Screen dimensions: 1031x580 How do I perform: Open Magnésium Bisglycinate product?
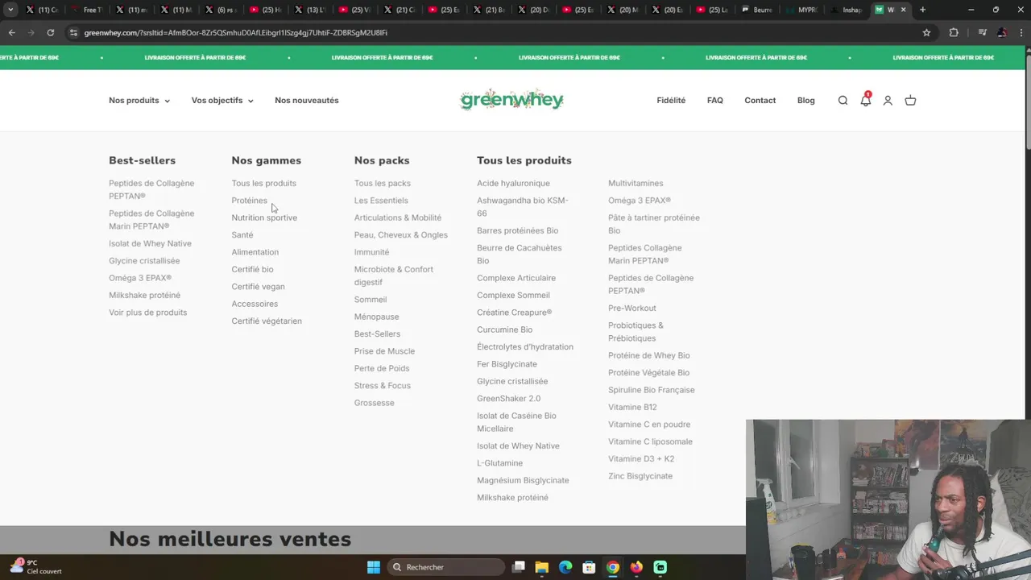523,480
